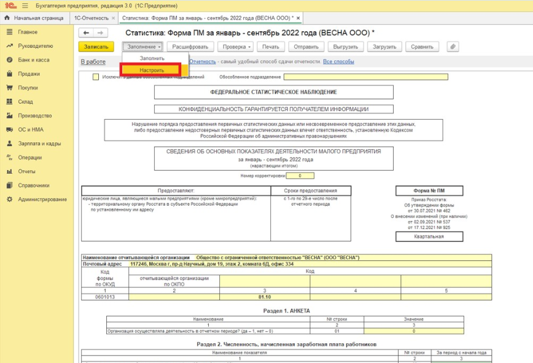Viewport: 533px width, 363px height.
Task: Close the Статистика Форма ПМ tab
Action: pyautogui.click(x=298, y=18)
